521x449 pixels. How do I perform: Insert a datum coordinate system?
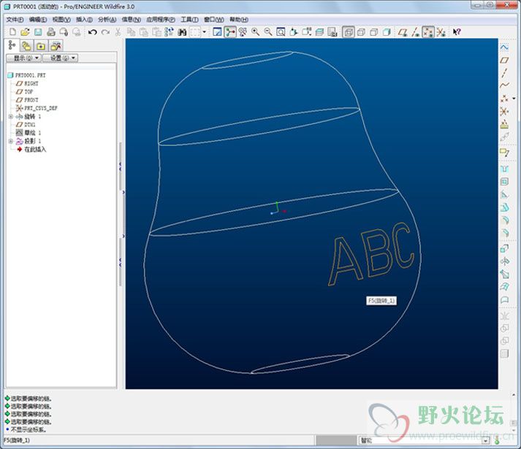click(x=504, y=111)
